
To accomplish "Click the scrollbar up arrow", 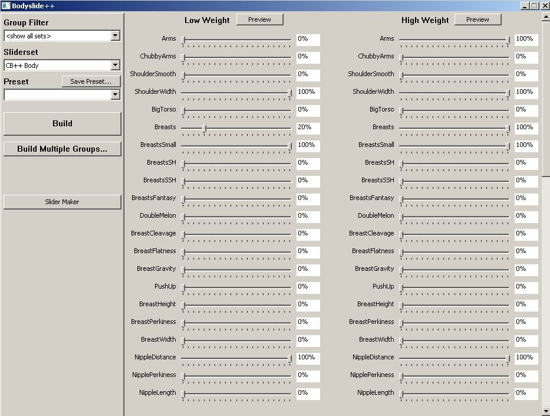I will pyautogui.click(x=545, y=17).
